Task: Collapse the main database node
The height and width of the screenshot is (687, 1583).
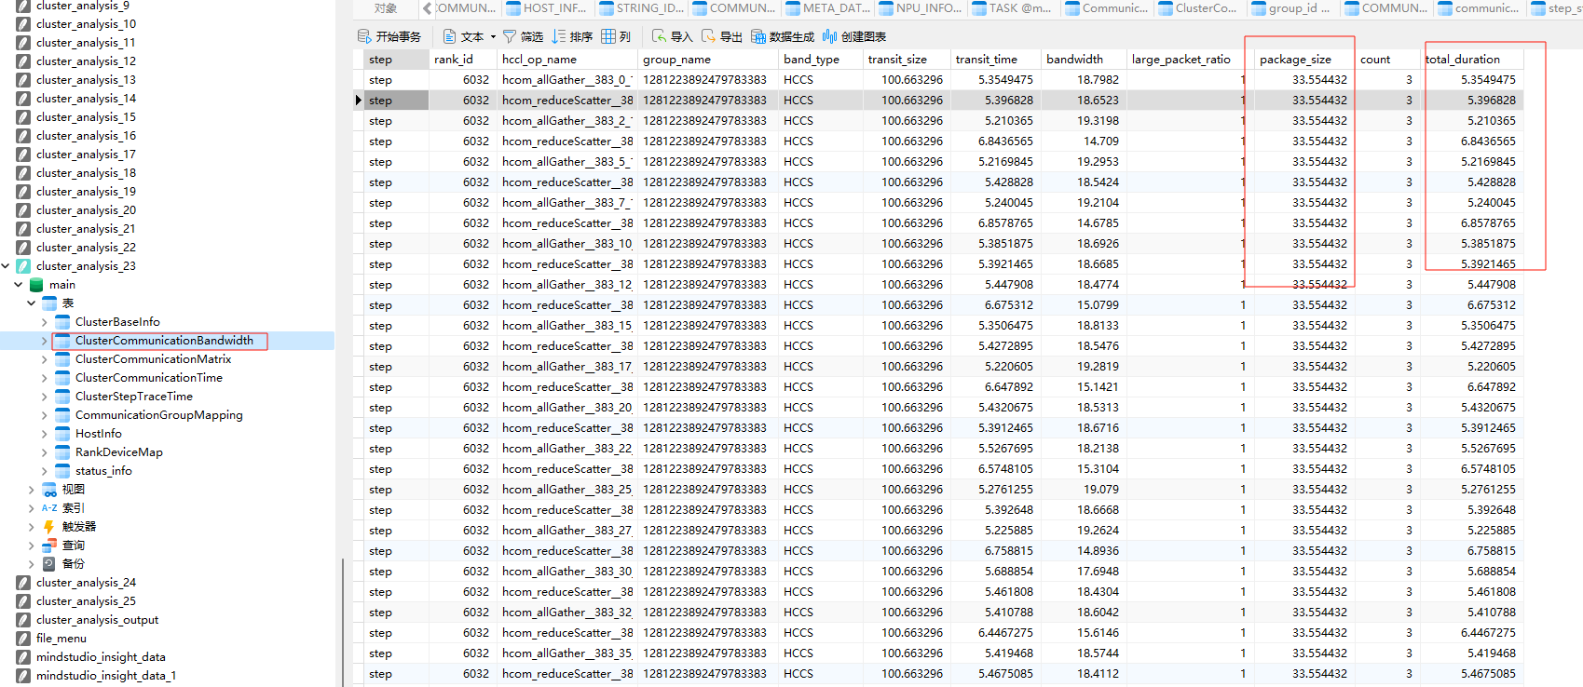Action: tap(19, 285)
